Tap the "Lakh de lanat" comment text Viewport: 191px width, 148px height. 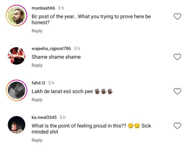[x=62, y=92]
